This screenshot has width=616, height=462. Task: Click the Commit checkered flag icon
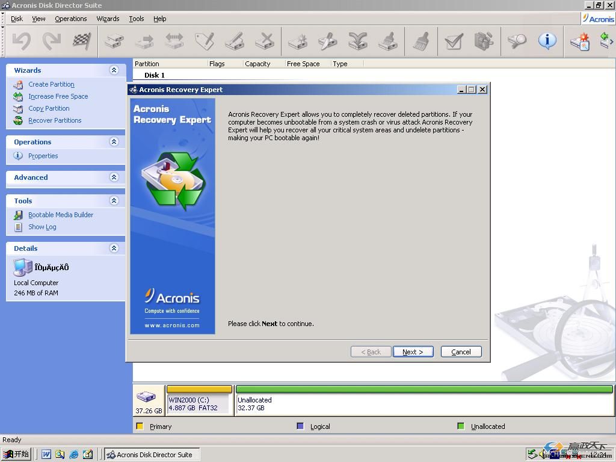pyautogui.click(x=82, y=42)
